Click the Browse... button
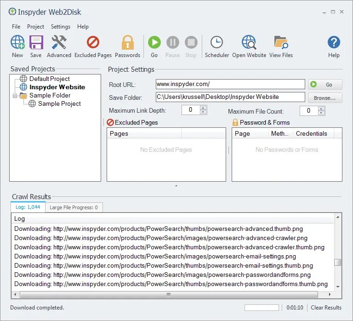Viewport: 353px width, 321px height. click(x=325, y=98)
